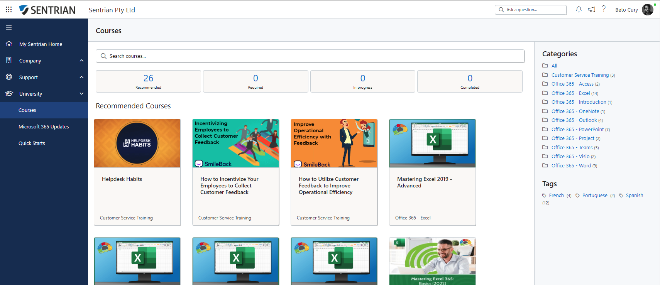Click the folder icon beside Office 365 - Word
660x285 pixels.
(x=545, y=165)
